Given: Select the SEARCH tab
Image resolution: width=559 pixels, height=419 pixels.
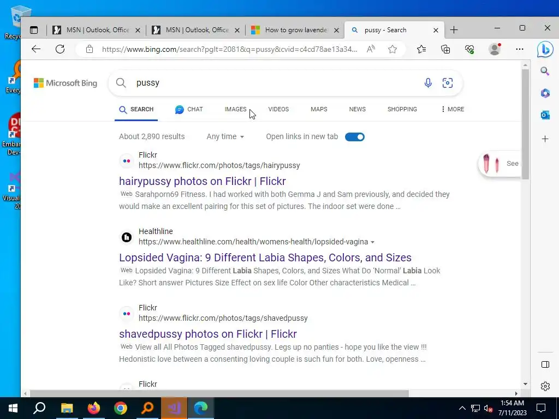Looking at the screenshot, I should 136,109.
